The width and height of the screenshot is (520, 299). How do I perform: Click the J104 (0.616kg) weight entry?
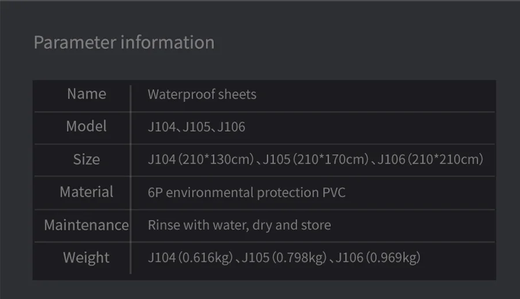(x=190, y=257)
